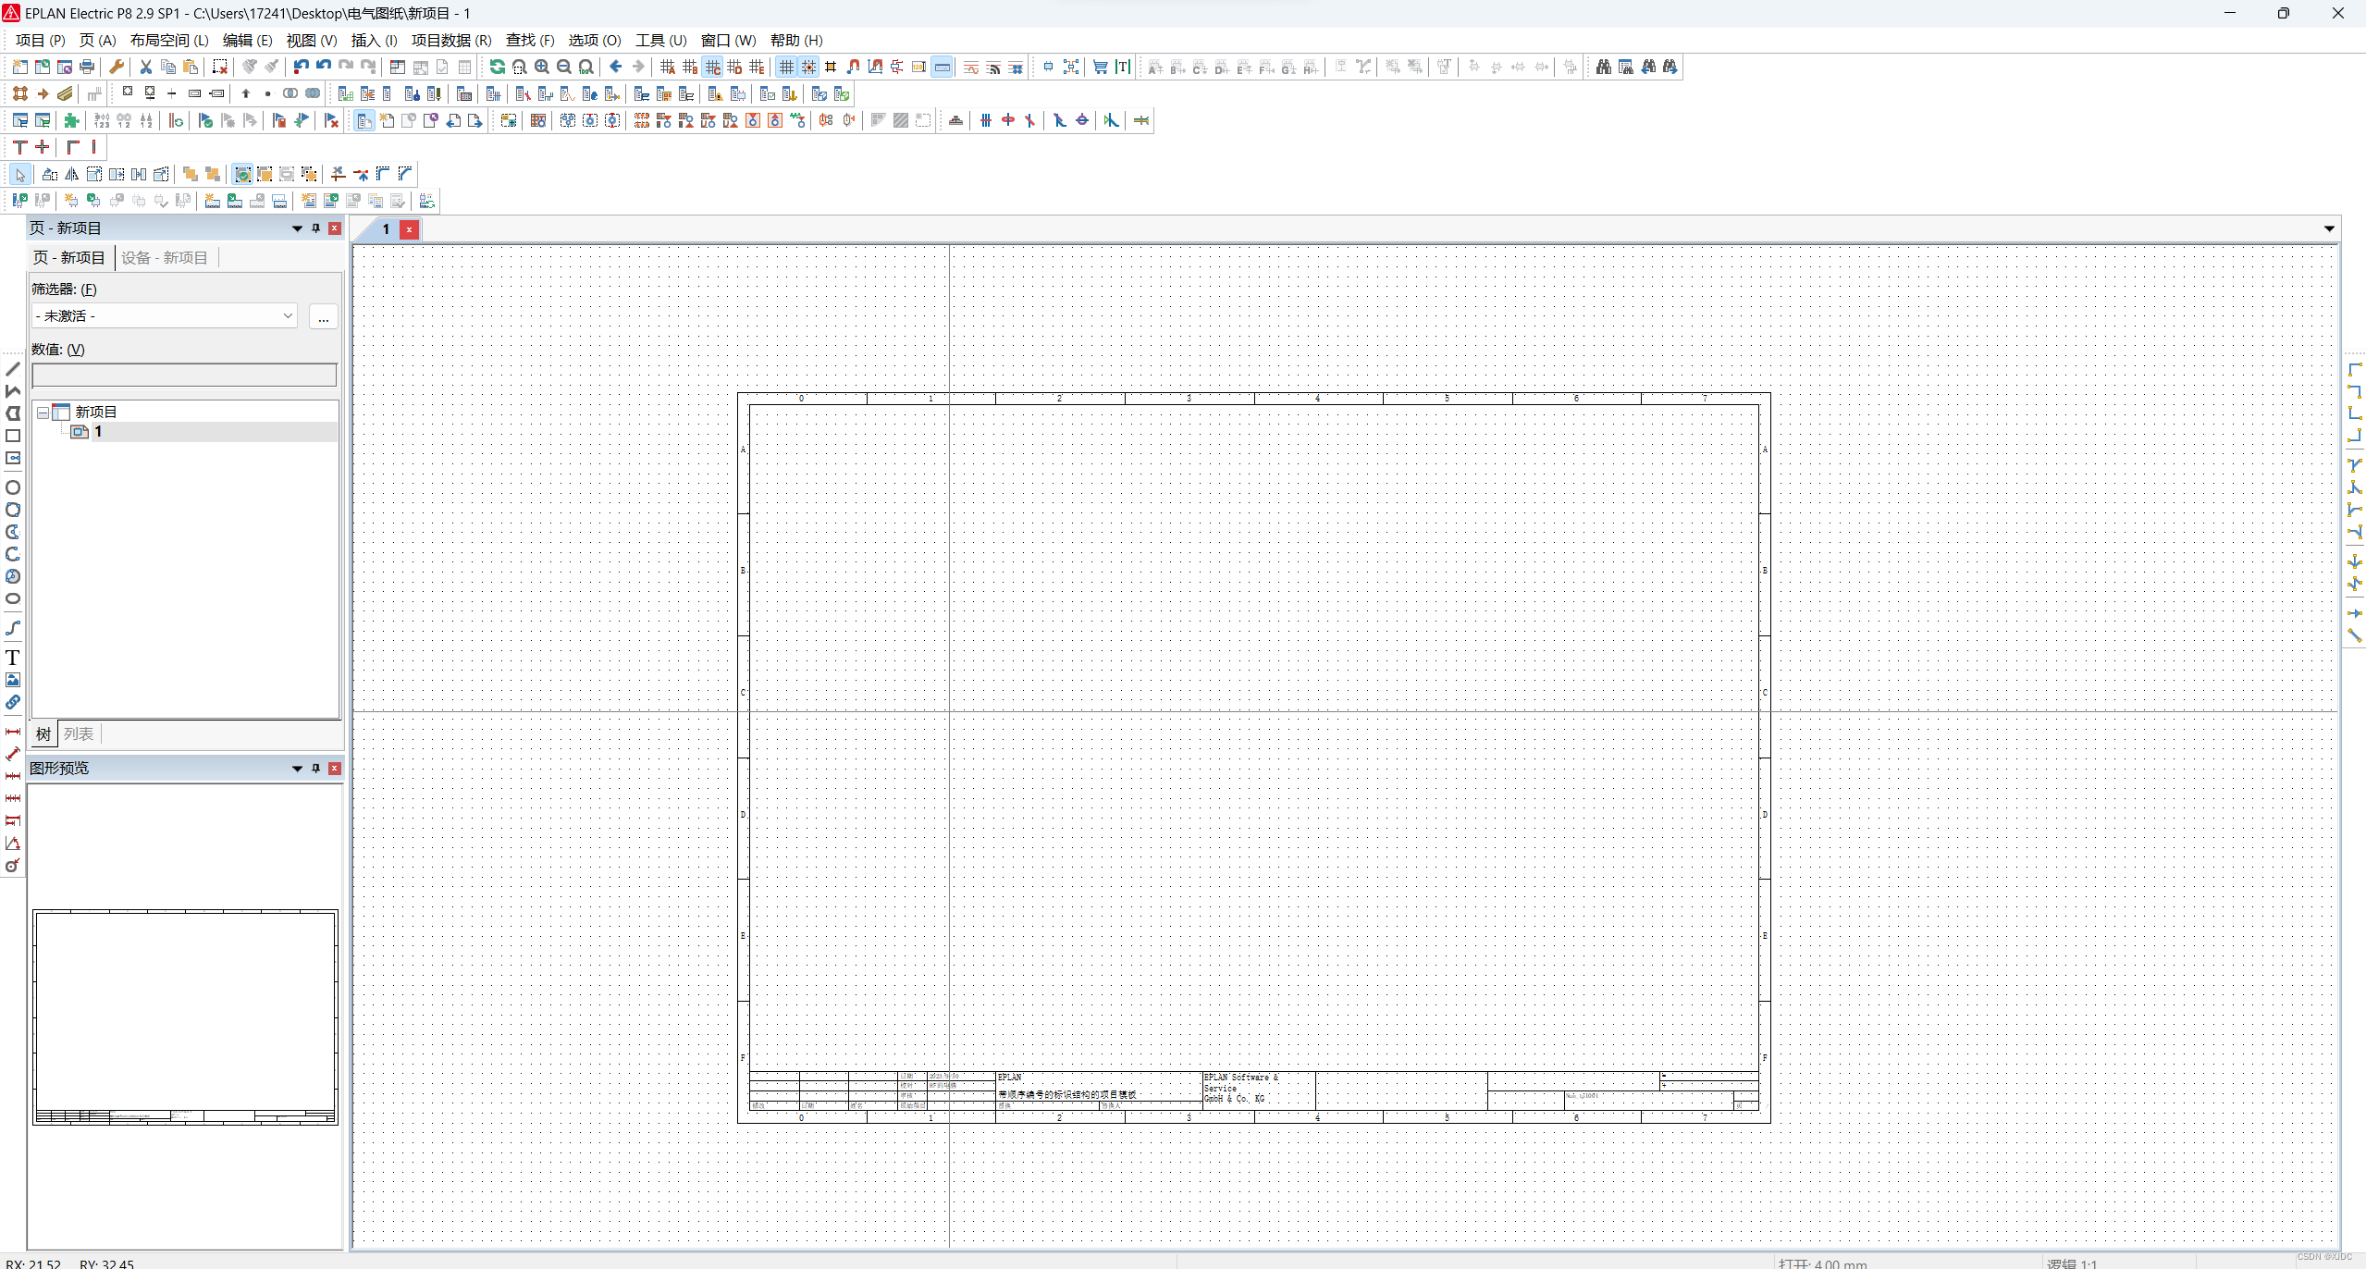The height and width of the screenshot is (1269, 2366).
Task: Select the circle drawing tool
Action: pos(13,487)
